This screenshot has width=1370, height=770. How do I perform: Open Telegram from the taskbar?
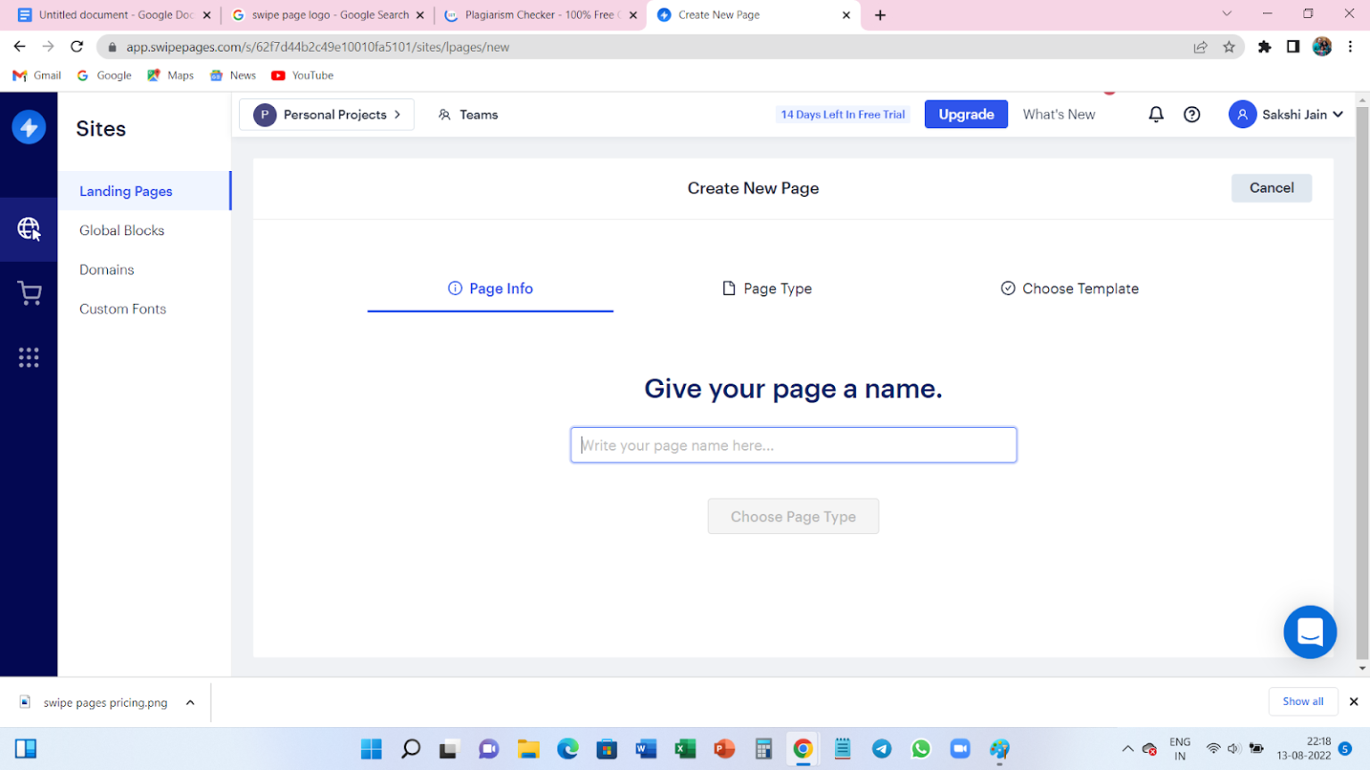882,749
